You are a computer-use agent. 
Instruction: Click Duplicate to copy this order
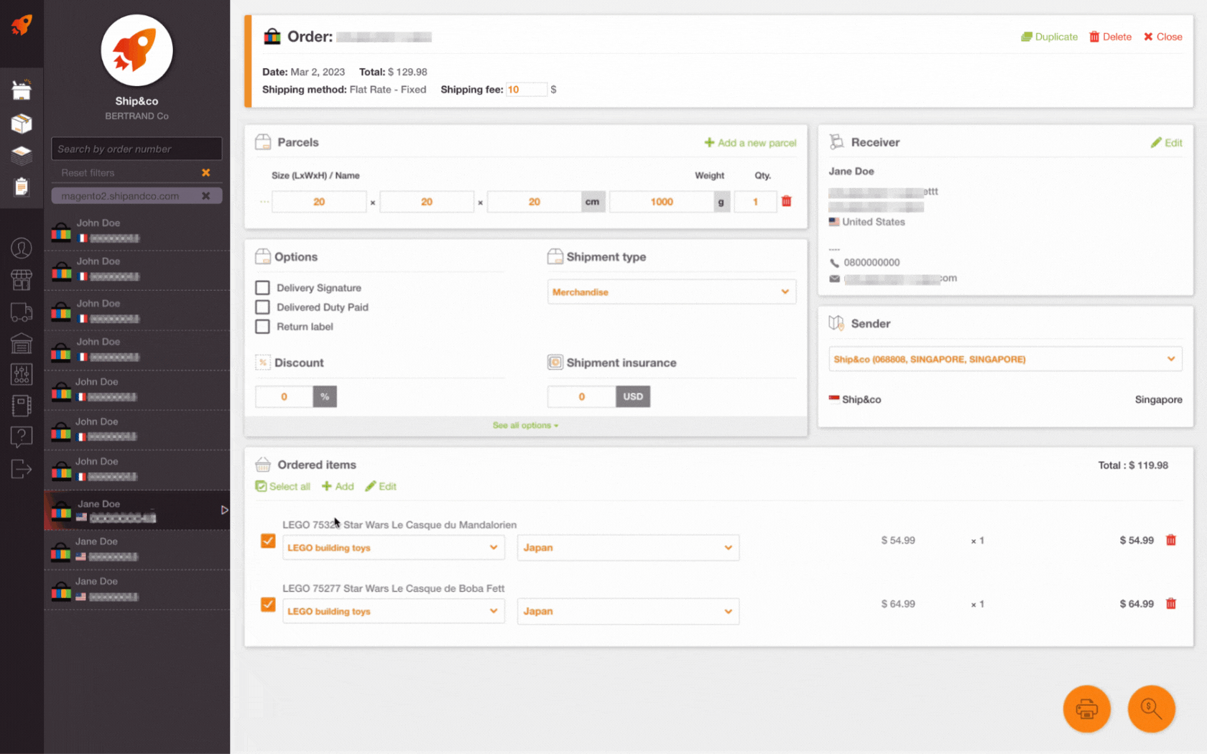pos(1050,37)
